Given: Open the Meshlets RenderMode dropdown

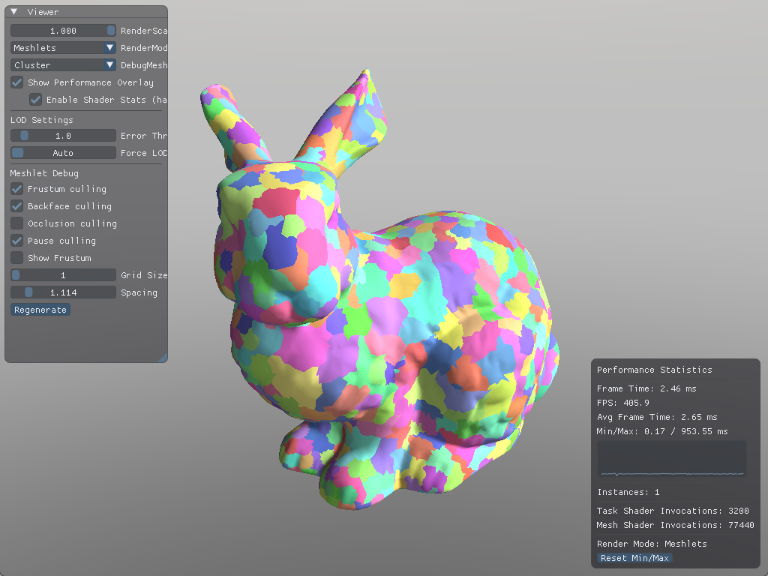Looking at the screenshot, I should click(63, 48).
